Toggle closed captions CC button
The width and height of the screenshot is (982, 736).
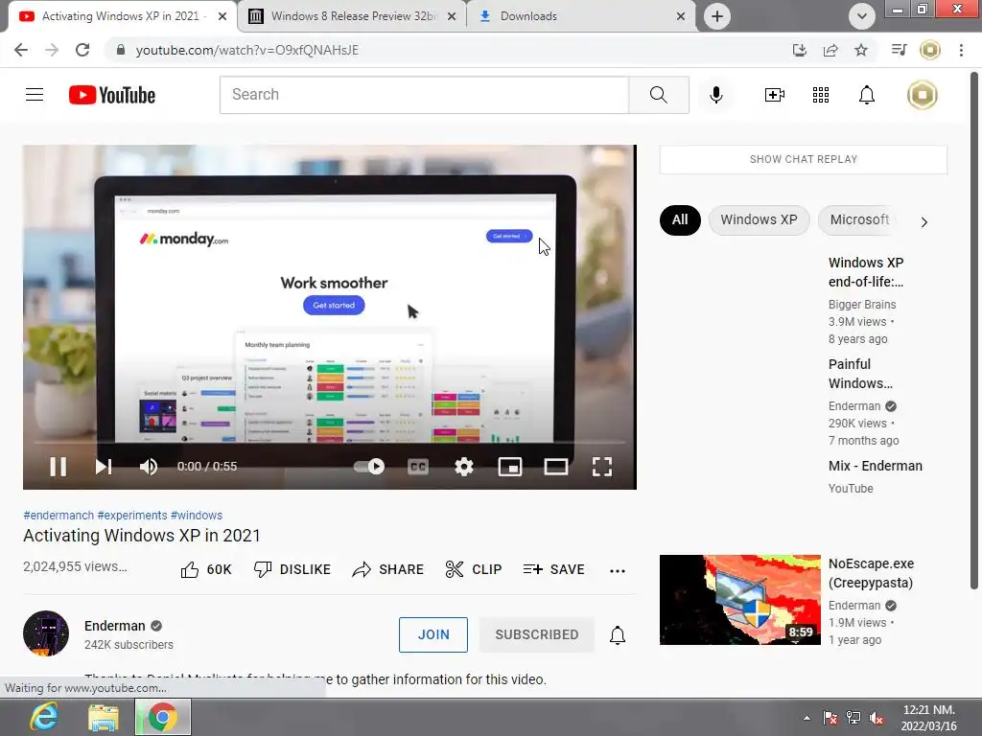coord(418,467)
